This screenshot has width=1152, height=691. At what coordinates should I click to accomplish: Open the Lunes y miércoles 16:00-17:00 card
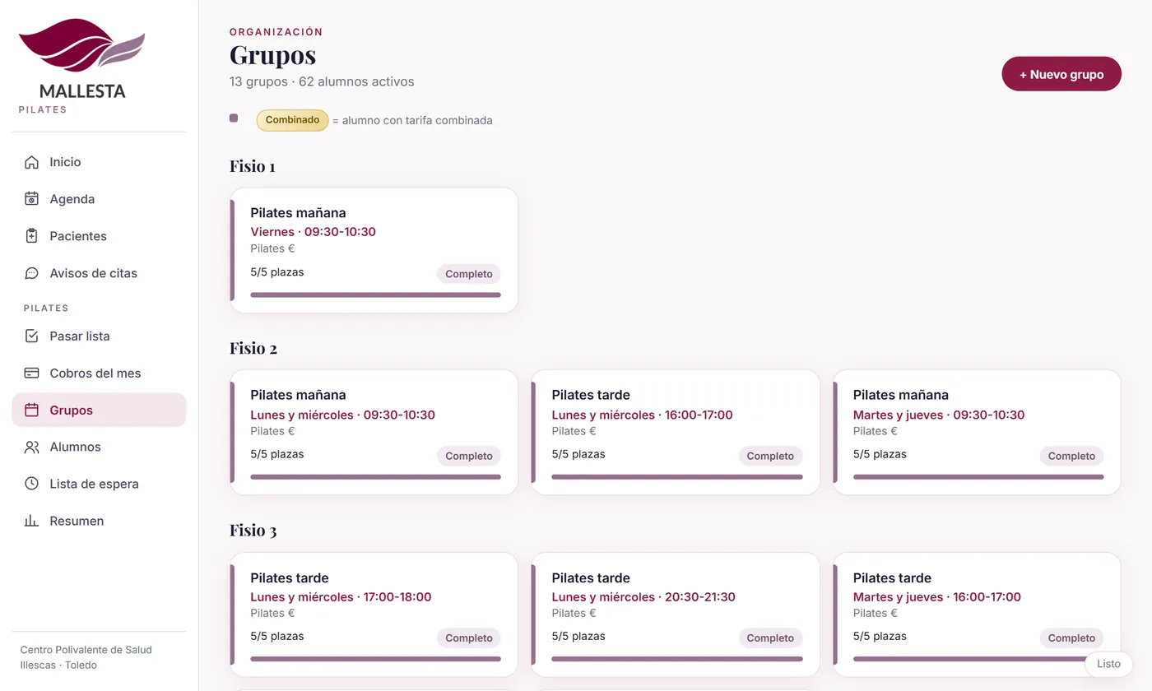[x=676, y=433]
